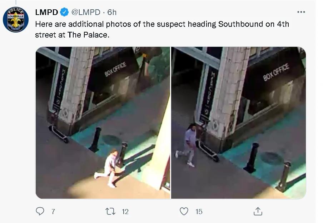Open the three-dot more options menu
The height and width of the screenshot is (223, 323).
[x=301, y=12]
